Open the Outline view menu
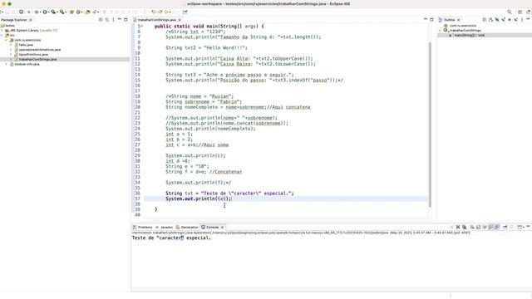This screenshot has width=532, height=299. (x=522, y=20)
